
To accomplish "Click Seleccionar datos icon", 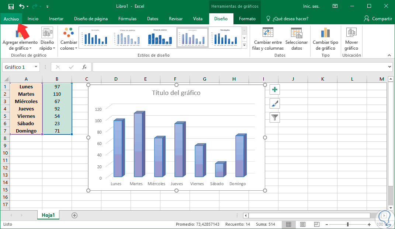I will point(296,34).
